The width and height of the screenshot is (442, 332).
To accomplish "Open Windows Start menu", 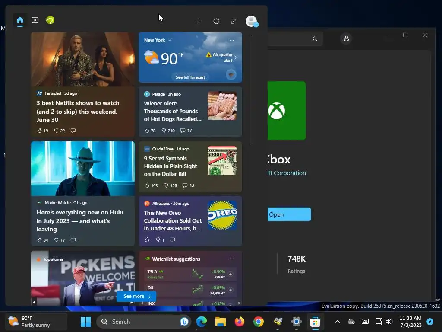I will coord(86,322).
